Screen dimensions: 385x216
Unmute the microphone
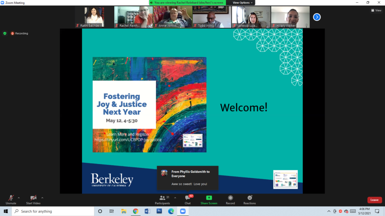(11, 199)
